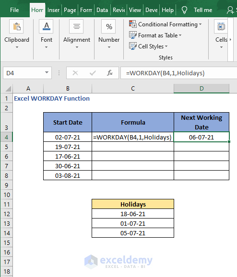Select holiday cell 18-06-21

pos(133,214)
